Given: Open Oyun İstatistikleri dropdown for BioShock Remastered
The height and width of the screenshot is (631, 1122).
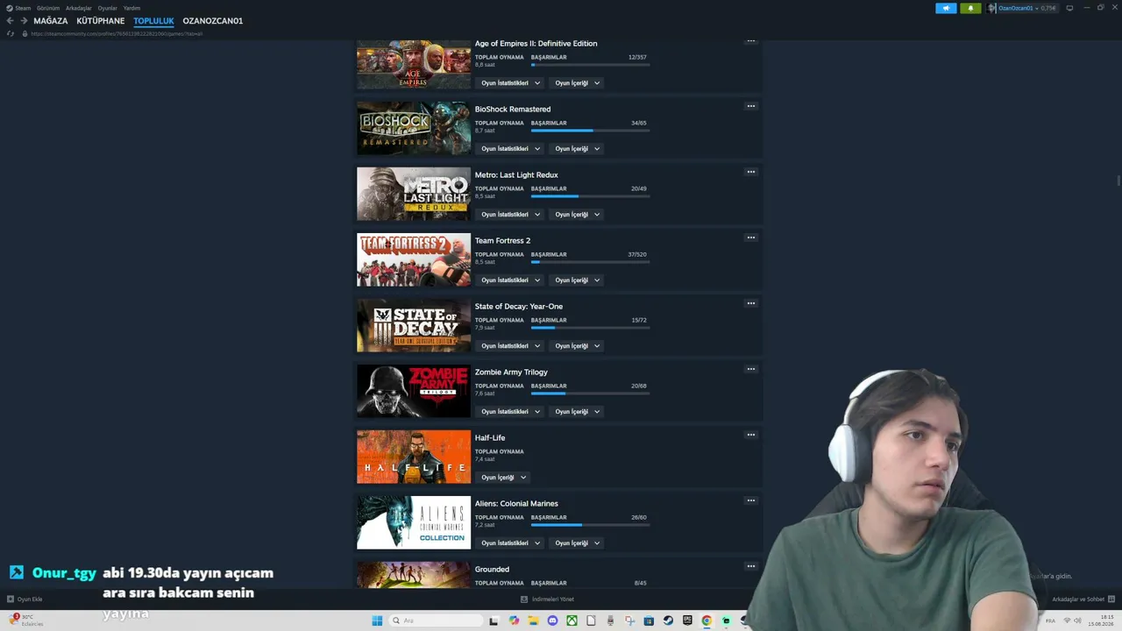Looking at the screenshot, I should pos(510,149).
